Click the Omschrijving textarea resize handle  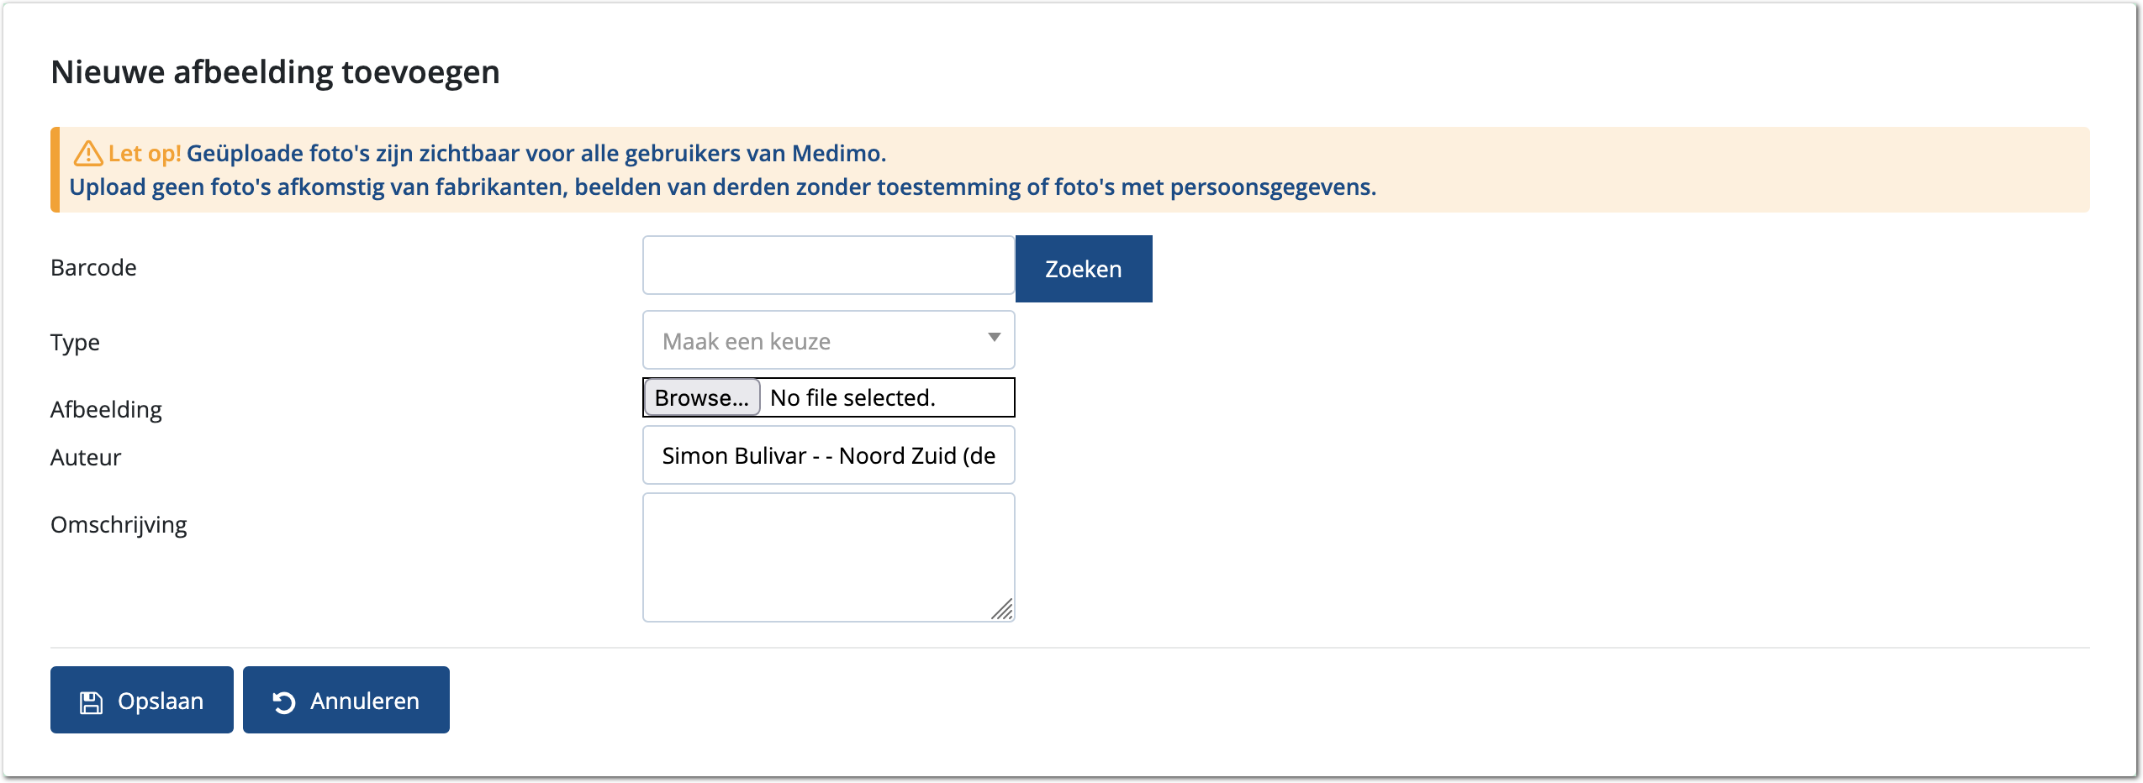tap(1002, 609)
